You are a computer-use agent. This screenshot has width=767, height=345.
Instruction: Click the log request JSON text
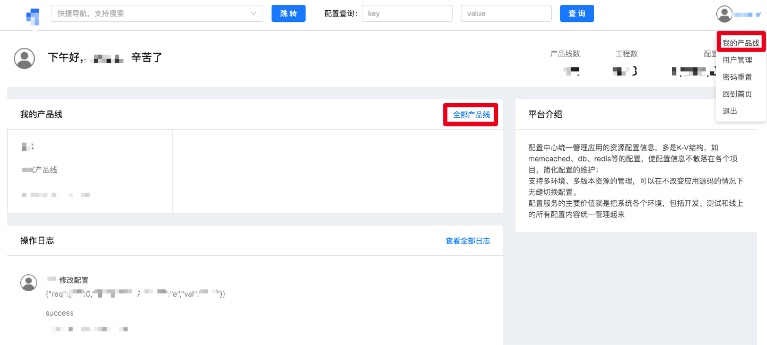point(135,294)
